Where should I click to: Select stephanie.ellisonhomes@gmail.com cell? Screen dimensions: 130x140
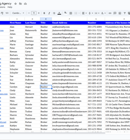point(69,129)
